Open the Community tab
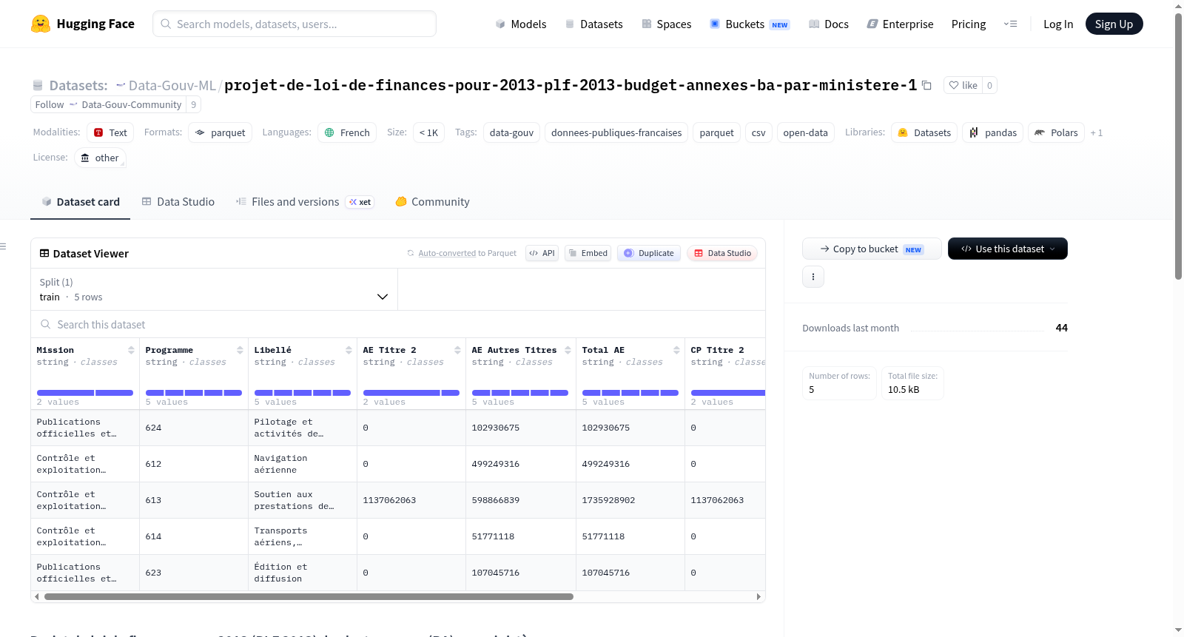 432,201
